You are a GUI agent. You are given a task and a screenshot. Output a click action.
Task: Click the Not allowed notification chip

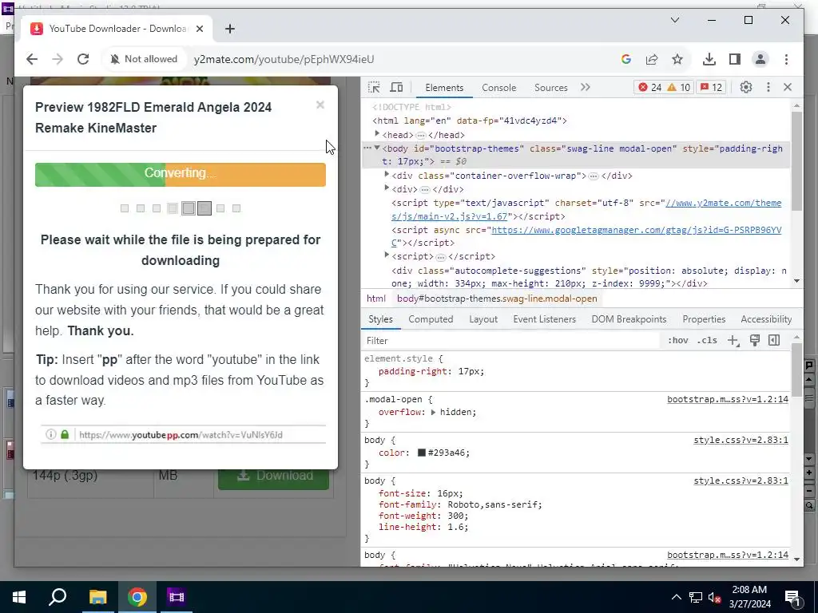point(144,59)
